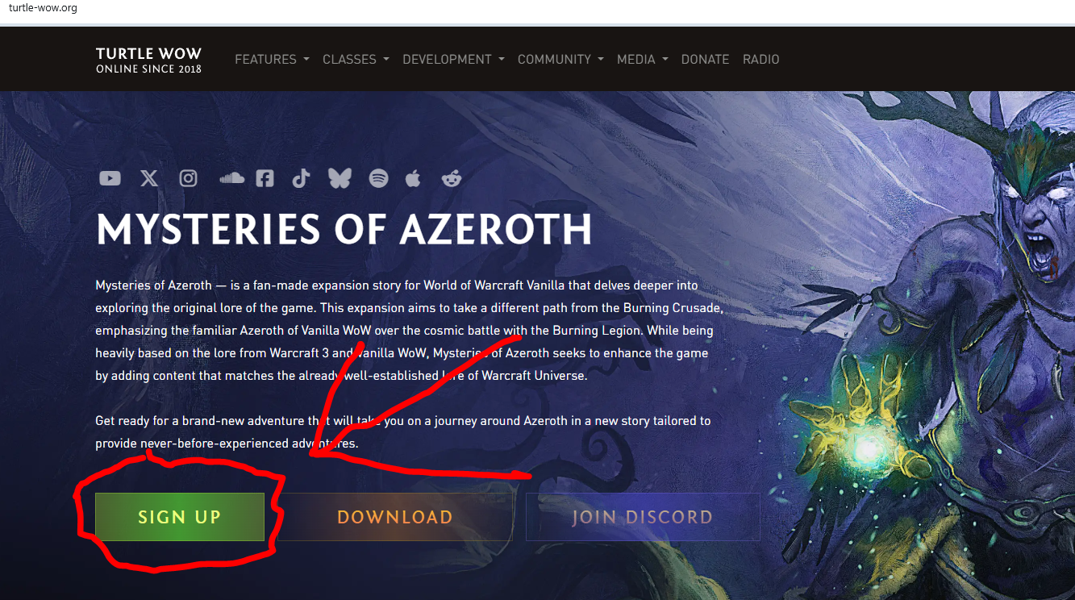Open the SoundCloud icon link

point(231,178)
